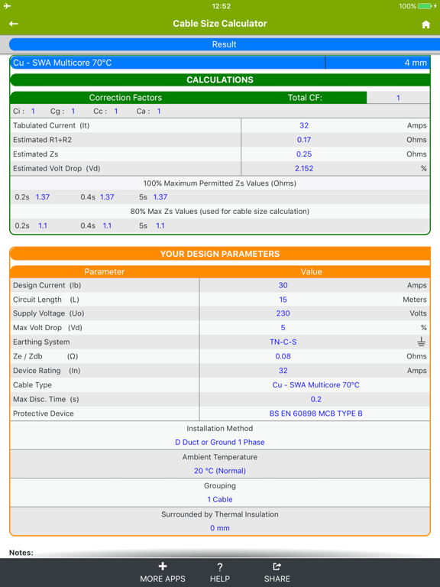Go to home via house icon

[425, 24]
